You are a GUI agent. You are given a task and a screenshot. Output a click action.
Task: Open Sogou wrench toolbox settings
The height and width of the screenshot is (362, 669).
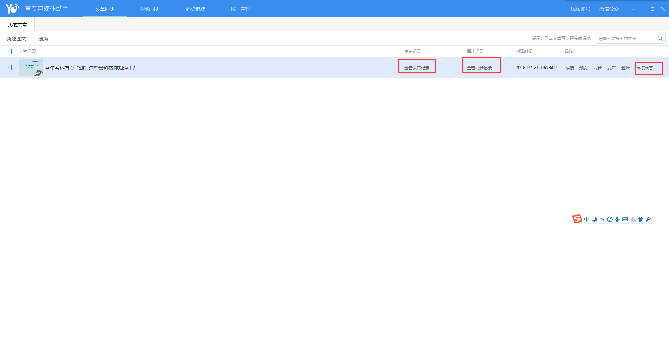[x=648, y=219]
